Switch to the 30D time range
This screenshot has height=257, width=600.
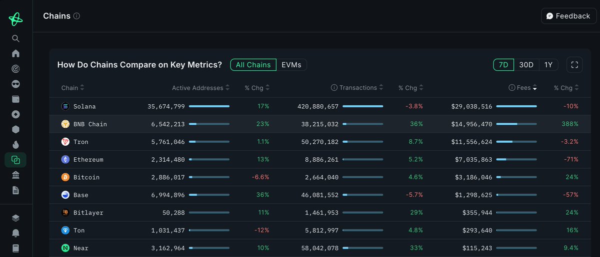[x=526, y=65]
